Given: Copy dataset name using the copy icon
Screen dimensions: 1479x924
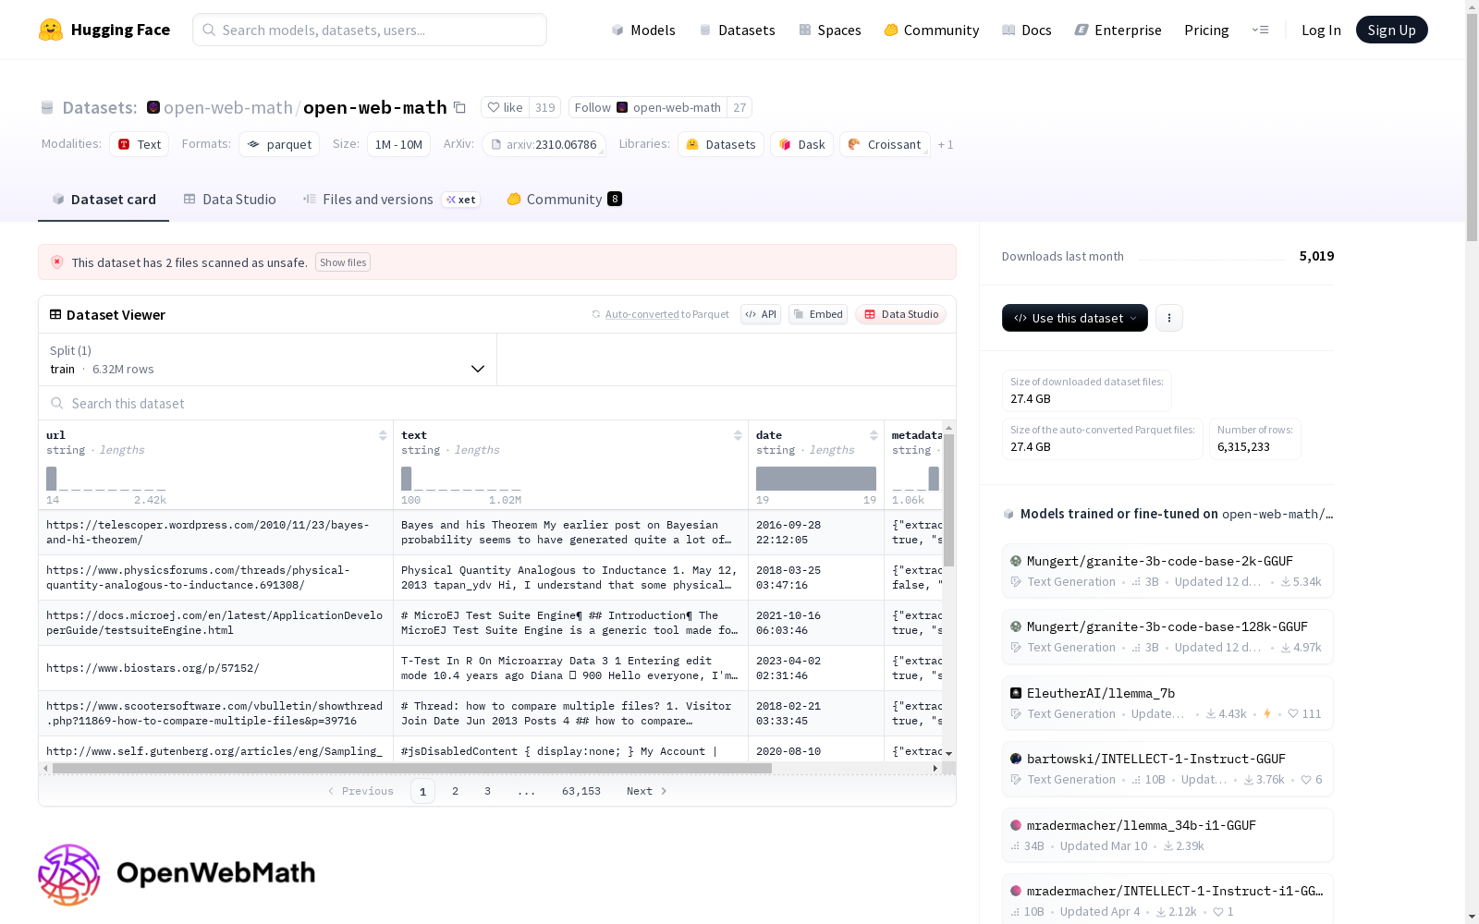Looking at the screenshot, I should [459, 107].
